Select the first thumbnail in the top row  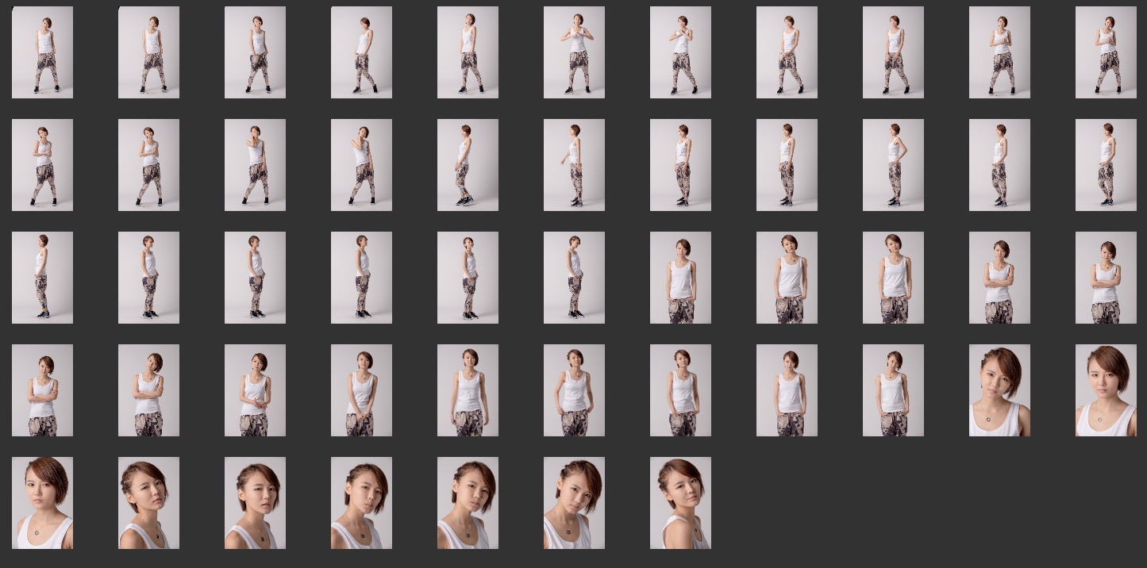click(42, 52)
